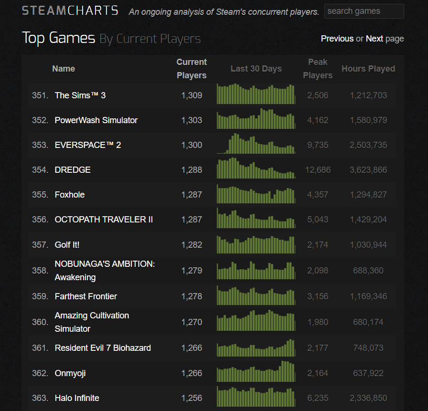Click The Sims™ 3 30-day chart
428x411 pixels.
coord(256,94)
